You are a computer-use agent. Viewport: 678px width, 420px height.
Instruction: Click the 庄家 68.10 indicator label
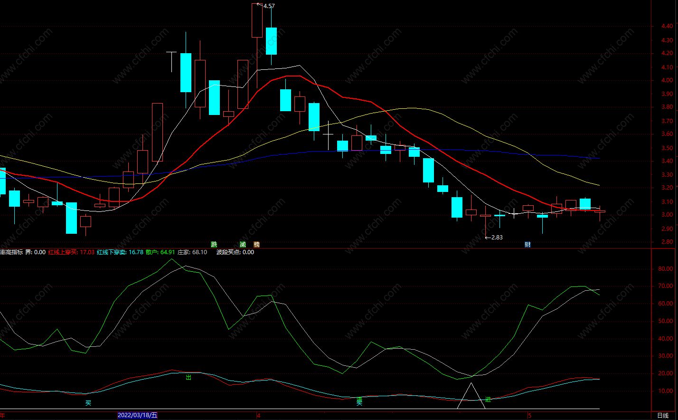click(x=192, y=252)
